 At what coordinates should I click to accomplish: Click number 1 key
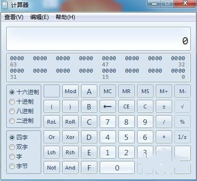click(108, 152)
